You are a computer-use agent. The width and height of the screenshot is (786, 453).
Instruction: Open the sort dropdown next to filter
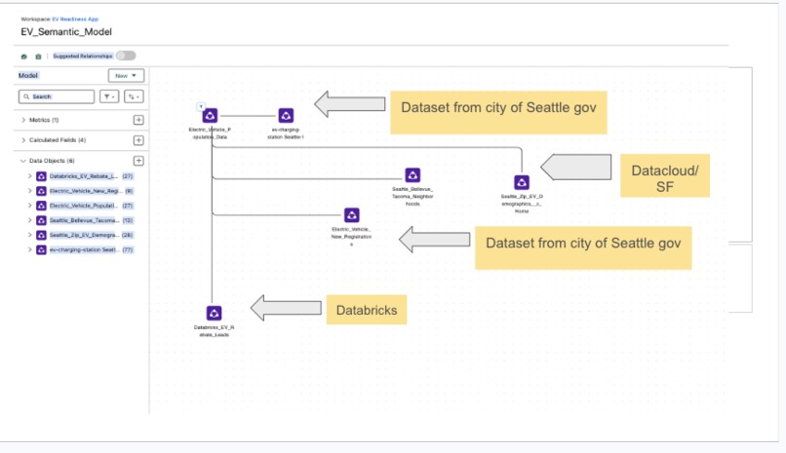click(134, 96)
